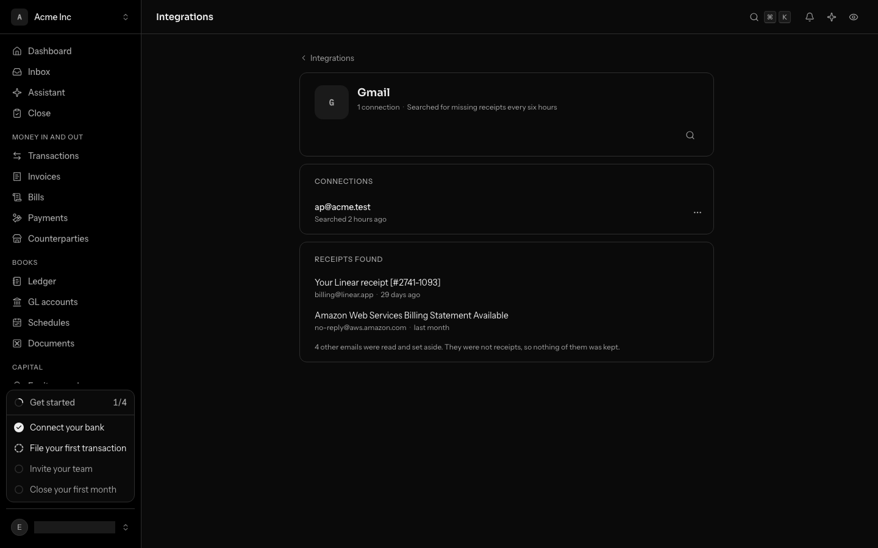The height and width of the screenshot is (548, 878).
Task: Open the Dashboard home icon
Action: (x=17, y=51)
